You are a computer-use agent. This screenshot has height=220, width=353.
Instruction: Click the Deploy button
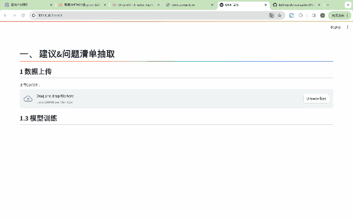335,27
